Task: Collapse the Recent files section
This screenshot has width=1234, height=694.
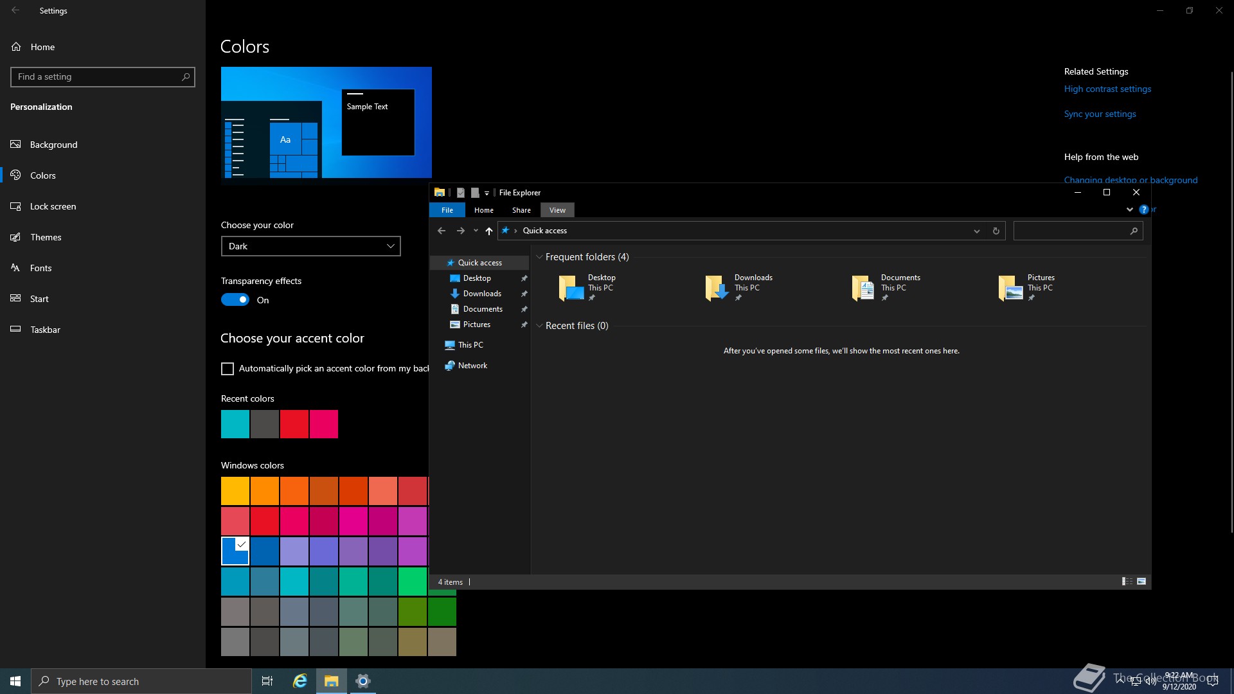Action: 539,326
